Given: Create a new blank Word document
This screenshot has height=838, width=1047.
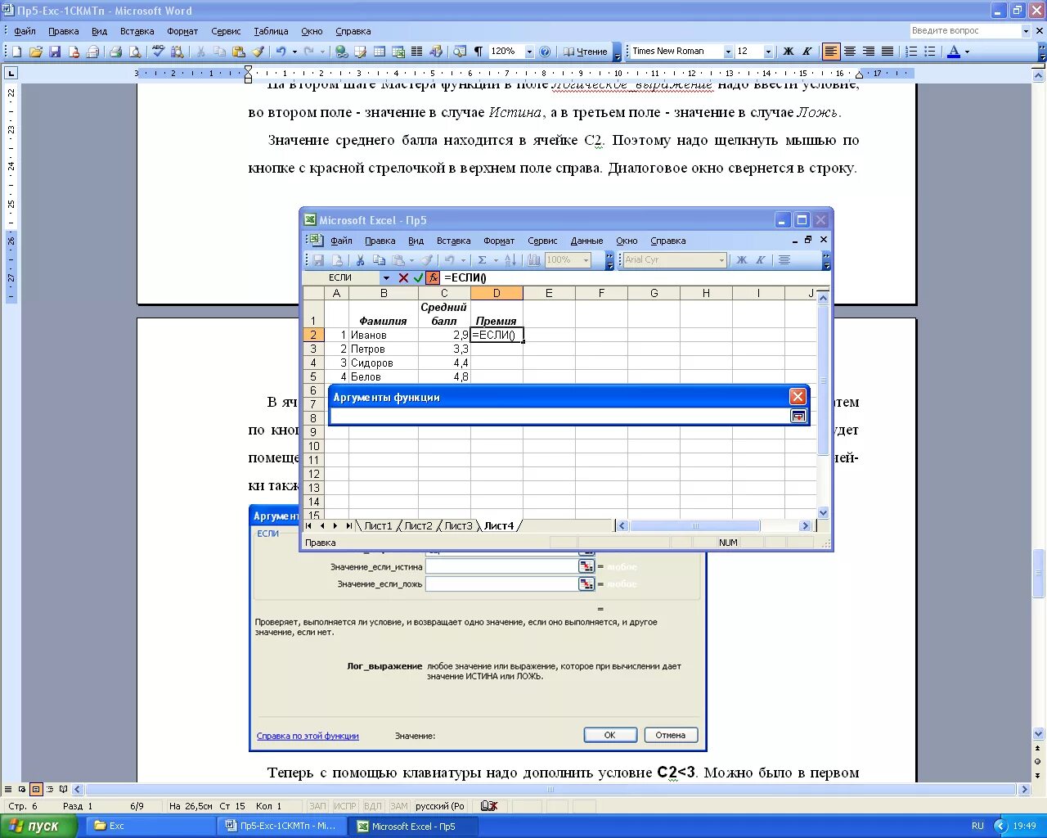Looking at the screenshot, I should click(16, 52).
